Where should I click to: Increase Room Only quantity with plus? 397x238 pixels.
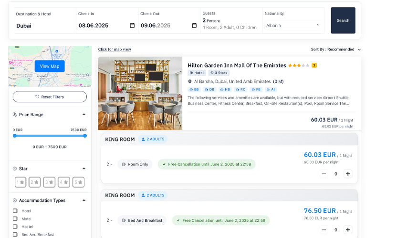coord(348,174)
